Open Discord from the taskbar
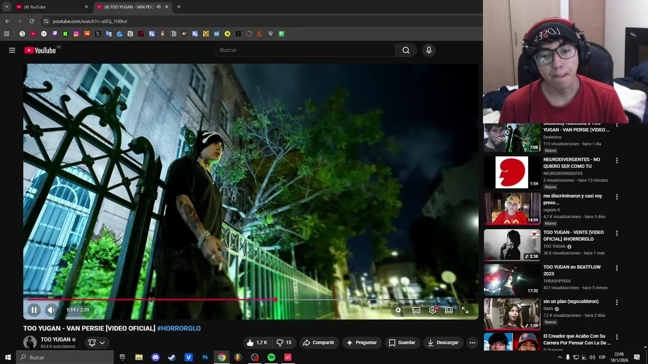Screen dimensions: 648x364 click(x=155, y=357)
